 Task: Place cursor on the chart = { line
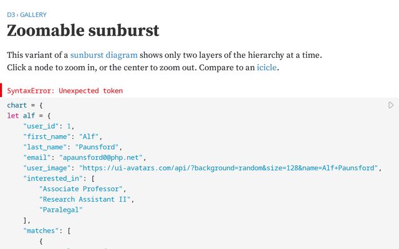(x=24, y=106)
